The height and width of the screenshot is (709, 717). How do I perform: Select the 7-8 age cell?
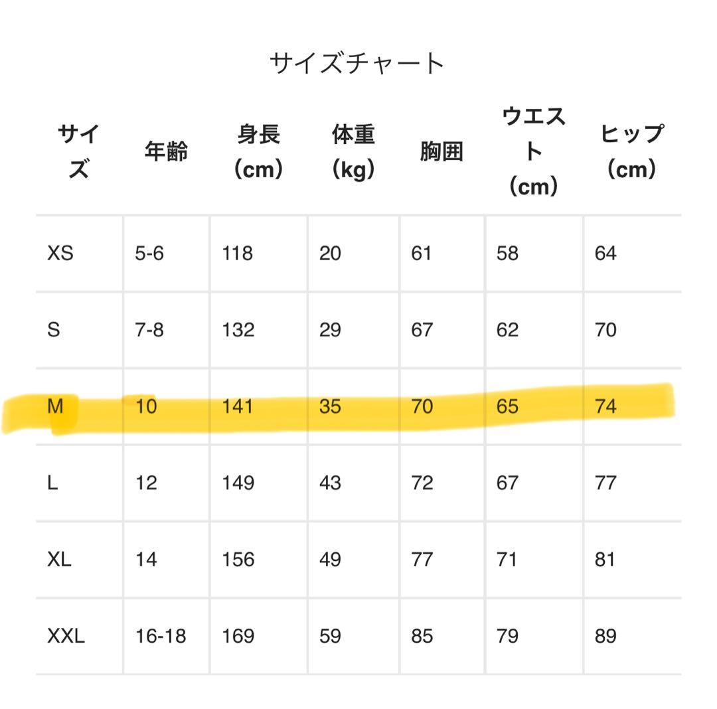(149, 330)
